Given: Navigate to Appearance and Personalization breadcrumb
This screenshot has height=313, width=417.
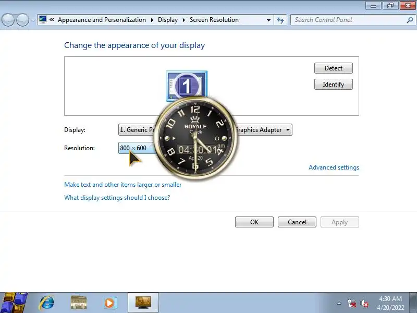Looking at the screenshot, I should (x=102, y=20).
